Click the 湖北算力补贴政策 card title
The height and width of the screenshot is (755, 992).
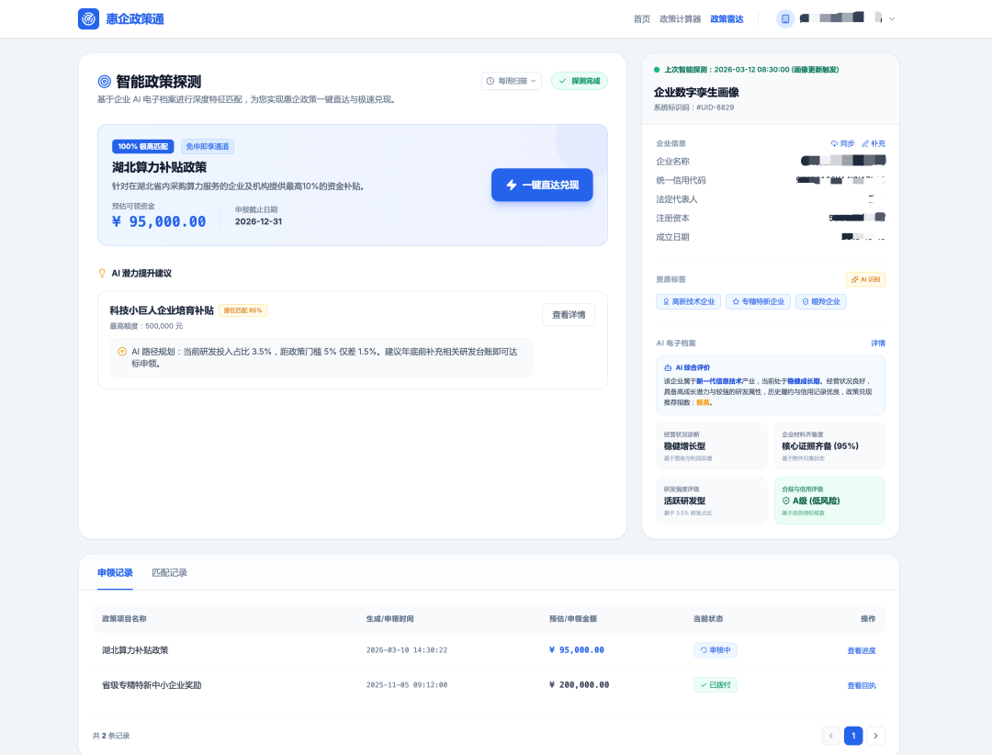[x=160, y=167]
